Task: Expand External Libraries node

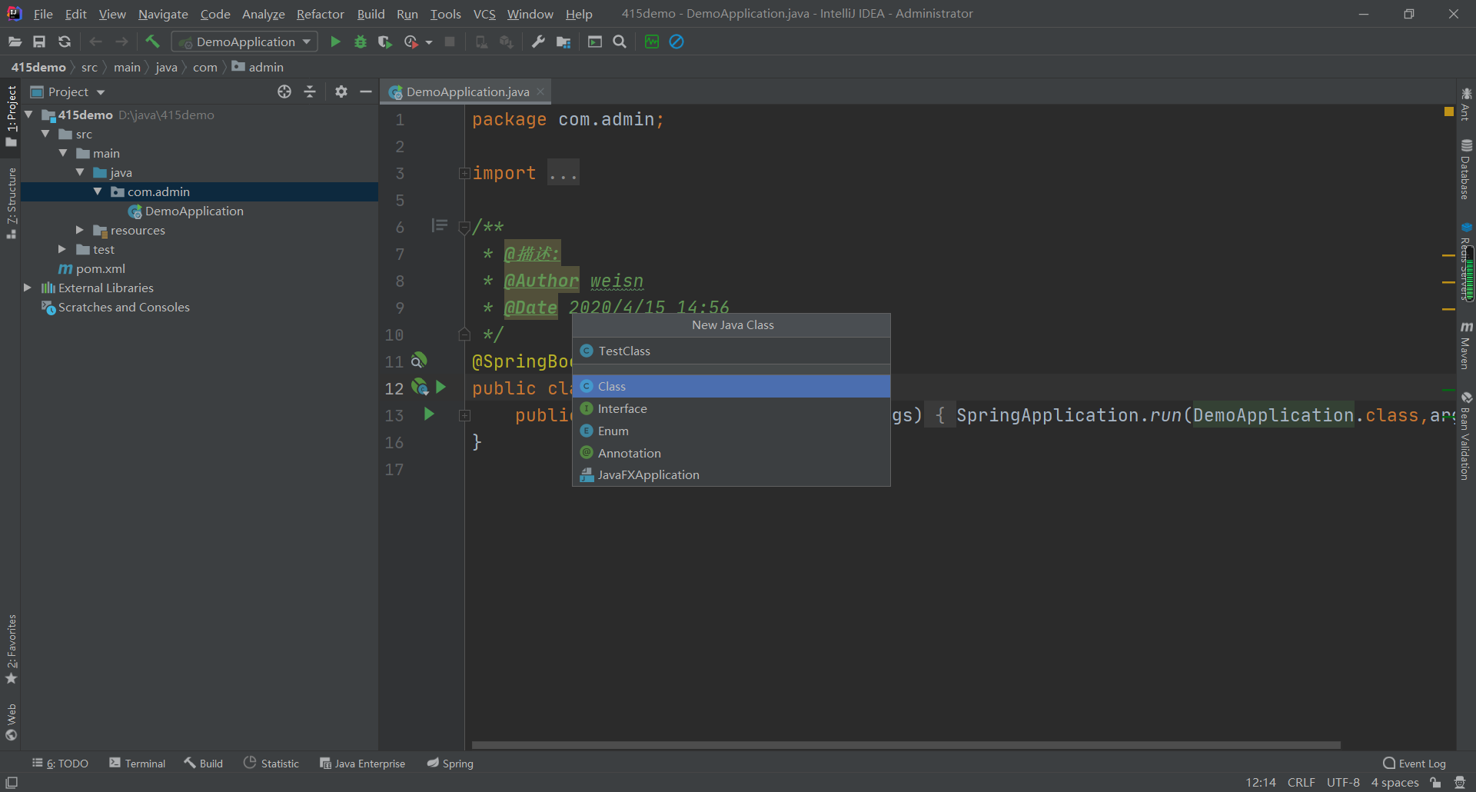Action: tap(28, 288)
